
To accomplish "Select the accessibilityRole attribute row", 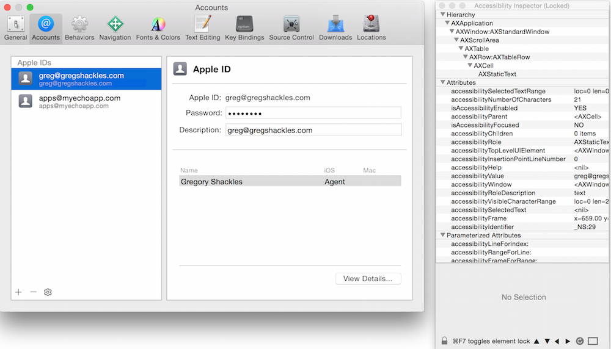I will [522, 142].
